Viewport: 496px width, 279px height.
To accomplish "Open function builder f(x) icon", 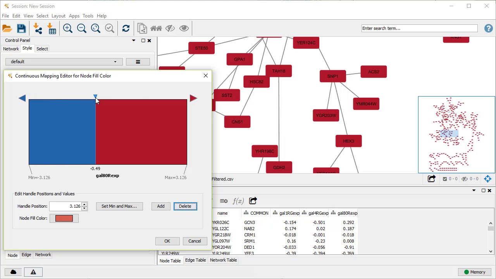I will tap(238, 201).
